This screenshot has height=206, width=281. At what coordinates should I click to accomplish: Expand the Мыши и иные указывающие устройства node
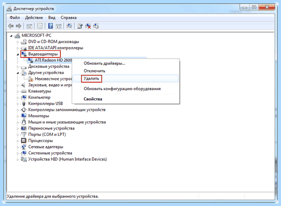[18, 122]
